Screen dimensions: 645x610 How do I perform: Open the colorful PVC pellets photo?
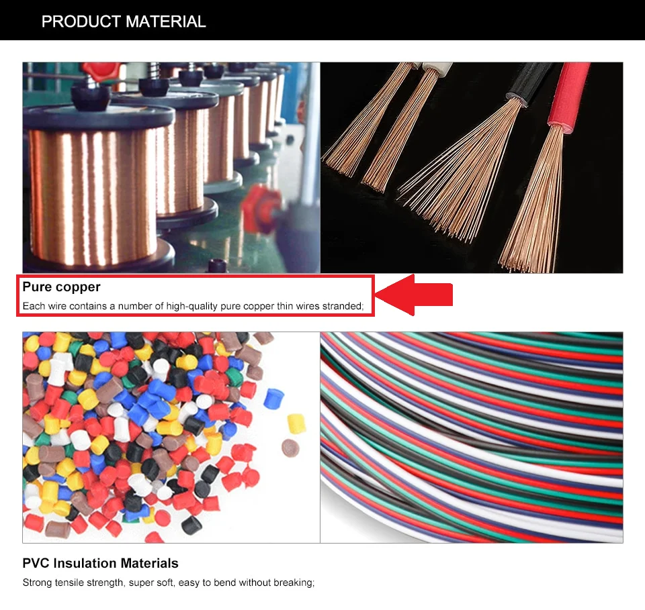click(171, 438)
